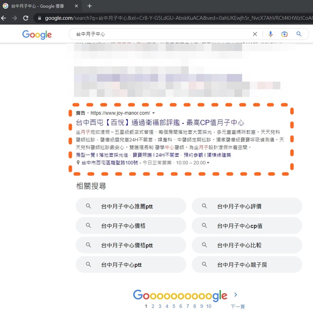Click the location pin icon in the ad

(78, 163)
